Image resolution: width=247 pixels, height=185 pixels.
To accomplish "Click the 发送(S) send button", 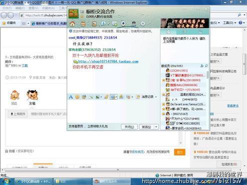I will (146, 127).
